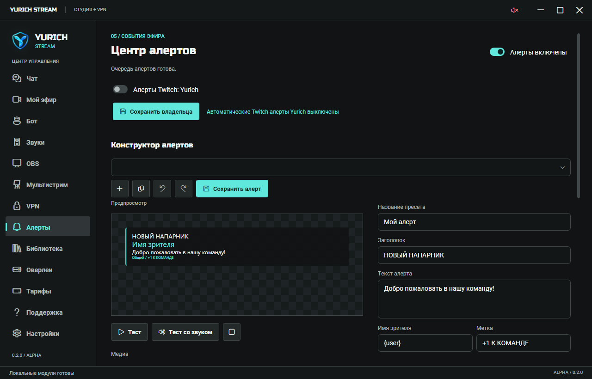This screenshot has height=379, width=592.
Task: Open the Чат section in sidebar
Action: click(x=48, y=79)
